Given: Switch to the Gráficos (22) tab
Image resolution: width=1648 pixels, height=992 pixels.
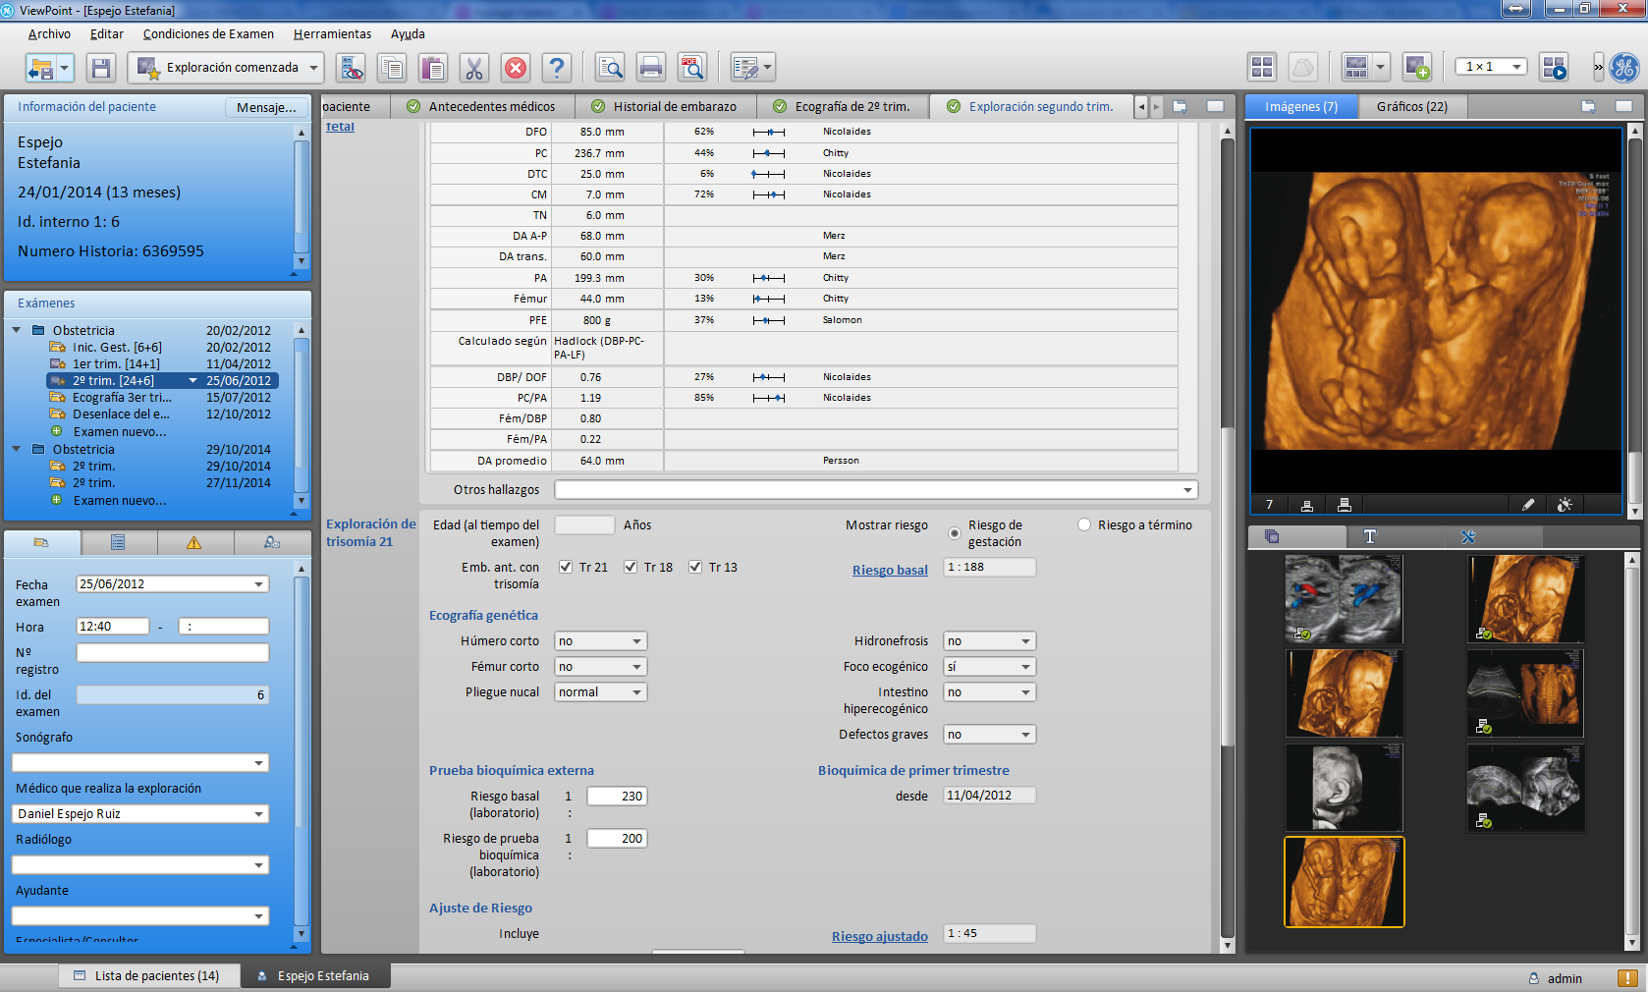Looking at the screenshot, I should (x=1411, y=107).
